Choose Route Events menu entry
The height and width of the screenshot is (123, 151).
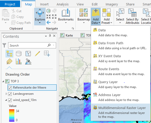pos(121,71)
